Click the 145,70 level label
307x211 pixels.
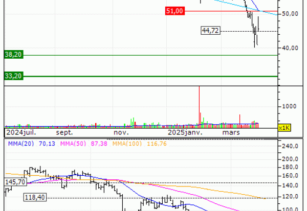tap(14, 182)
